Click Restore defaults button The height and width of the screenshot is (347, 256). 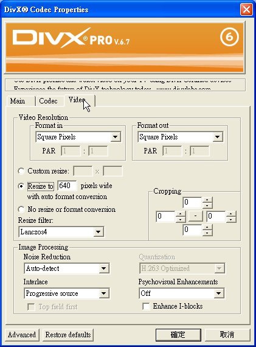[68, 335]
